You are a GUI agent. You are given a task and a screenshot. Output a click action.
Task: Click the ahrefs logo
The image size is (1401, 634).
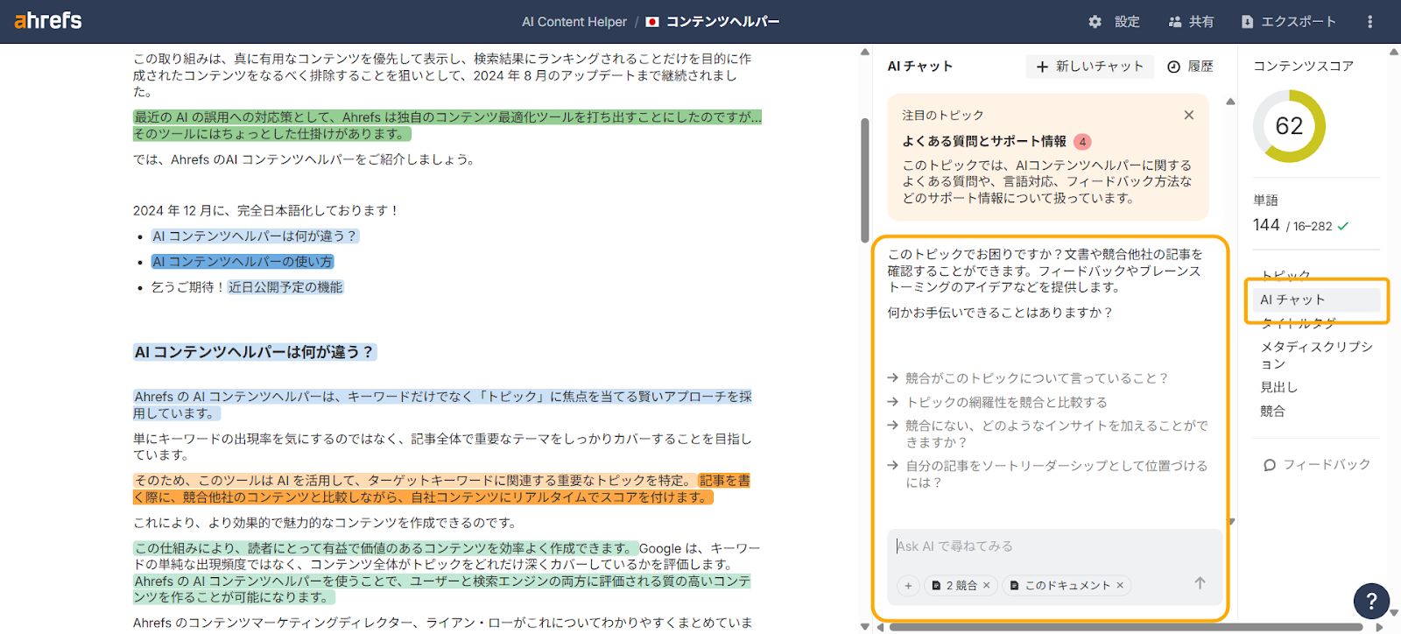(x=48, y=20)
